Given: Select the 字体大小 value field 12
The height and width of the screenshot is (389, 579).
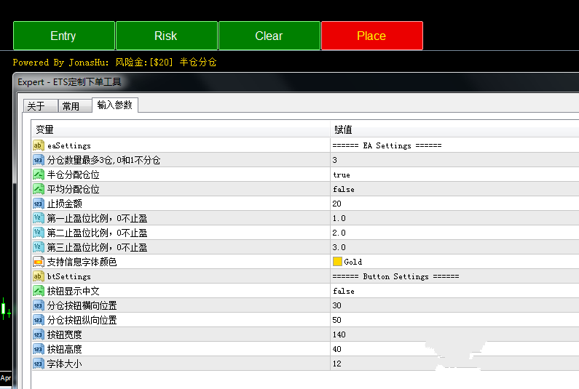Looking at the screenshot, I should pyautogui.click(x=336, y=364).
